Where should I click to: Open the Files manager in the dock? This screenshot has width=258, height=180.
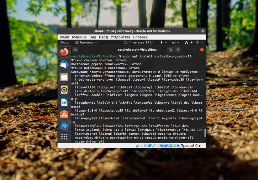click(64, 77)
